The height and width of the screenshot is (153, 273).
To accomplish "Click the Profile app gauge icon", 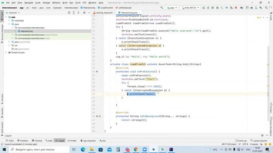I will [x=227, y=8].
